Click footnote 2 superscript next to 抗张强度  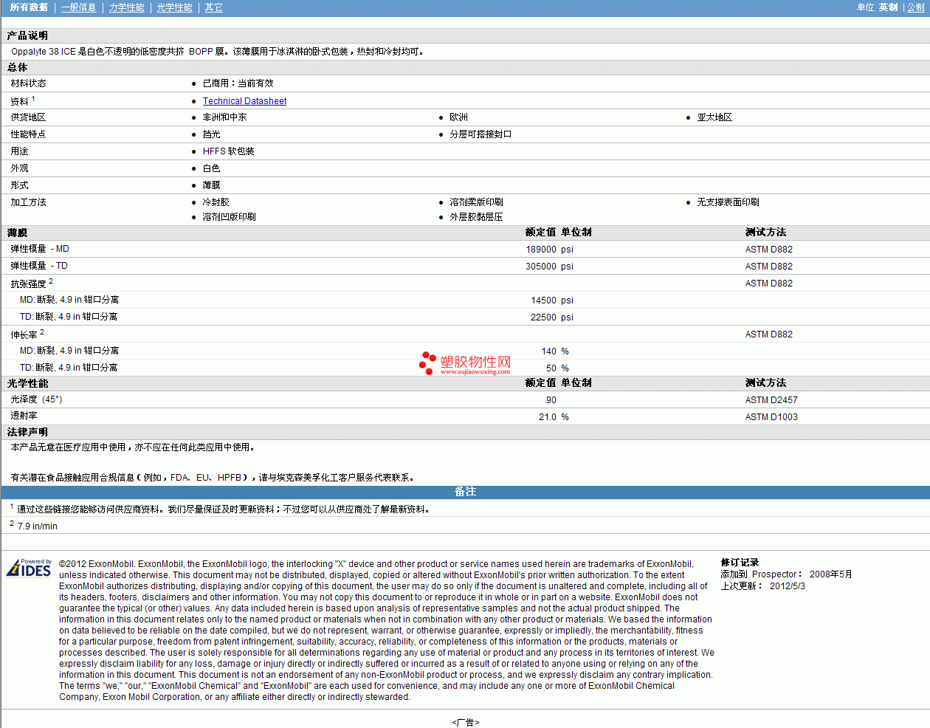tap(51, 281)
